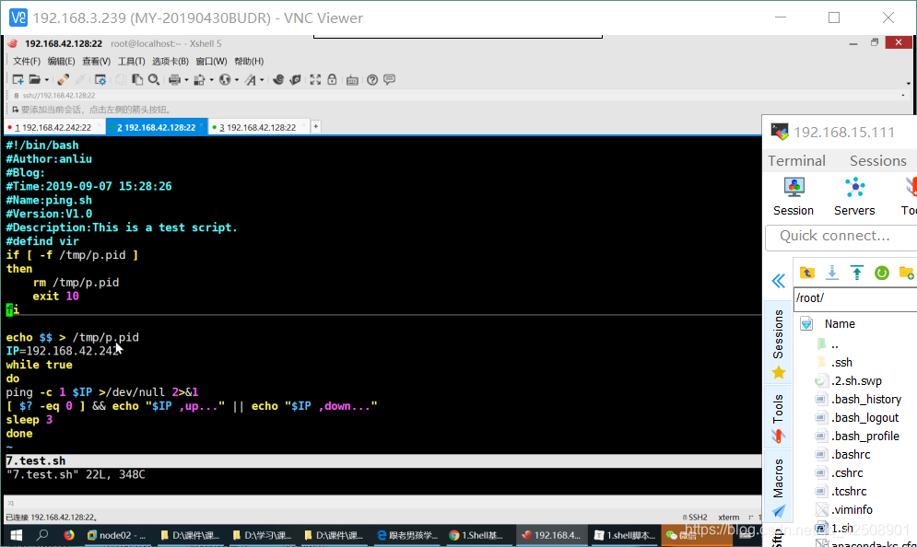Click the Find magnifier icon

[154, 79]
